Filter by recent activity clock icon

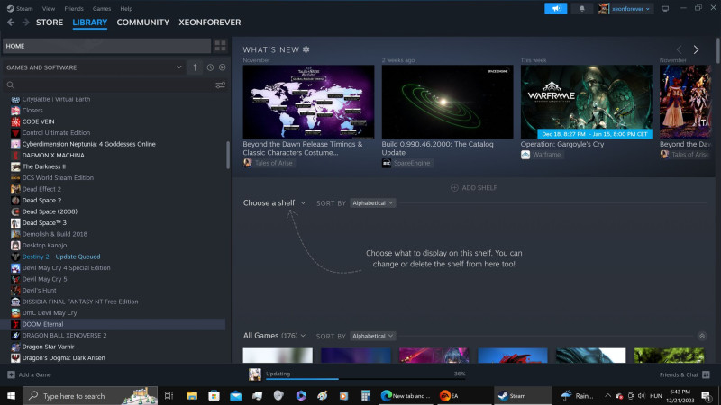210,67
